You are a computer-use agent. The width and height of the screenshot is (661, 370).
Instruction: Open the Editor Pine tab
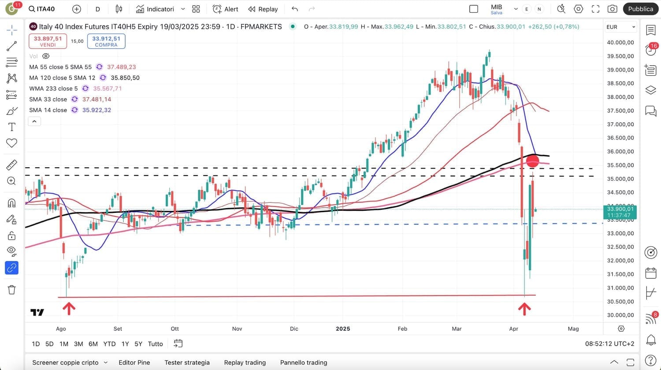pos(134,363)
